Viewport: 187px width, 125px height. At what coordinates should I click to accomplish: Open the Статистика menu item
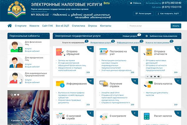pyautogui.click(x=79, y=26)
